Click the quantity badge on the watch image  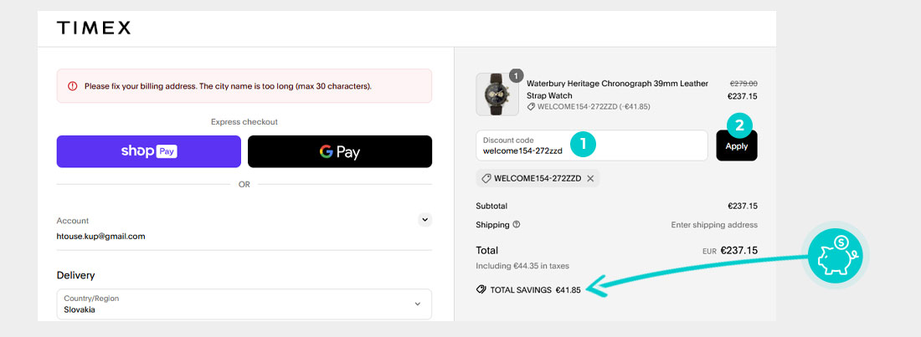516,76
